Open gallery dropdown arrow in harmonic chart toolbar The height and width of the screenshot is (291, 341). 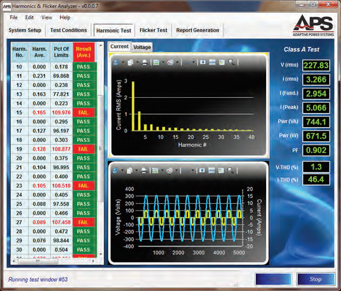click(163, 63)
